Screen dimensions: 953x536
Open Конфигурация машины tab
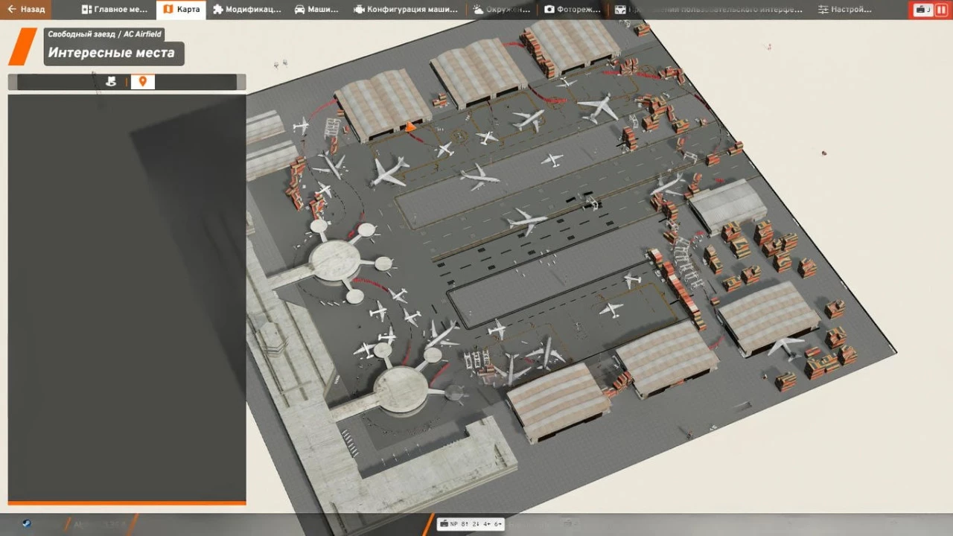point(406,10)
